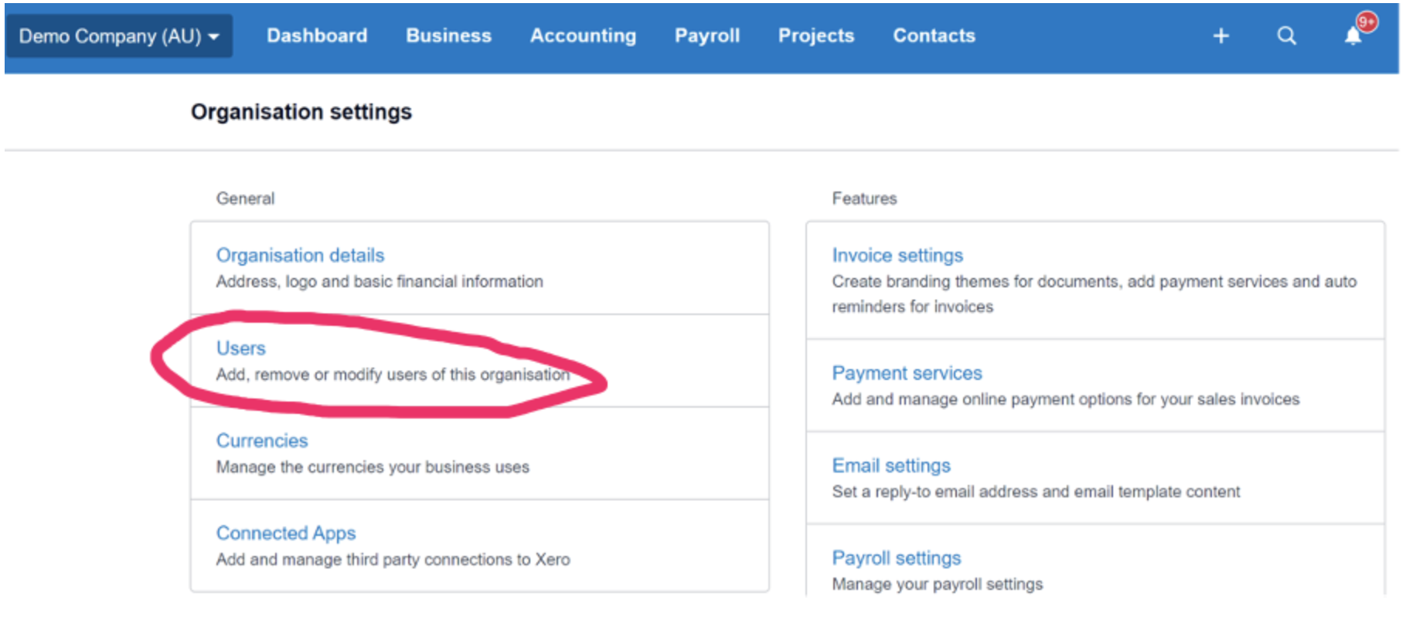1413x644 pixels.
Task: Open Payroll settings link
Action: coord(896,558)
